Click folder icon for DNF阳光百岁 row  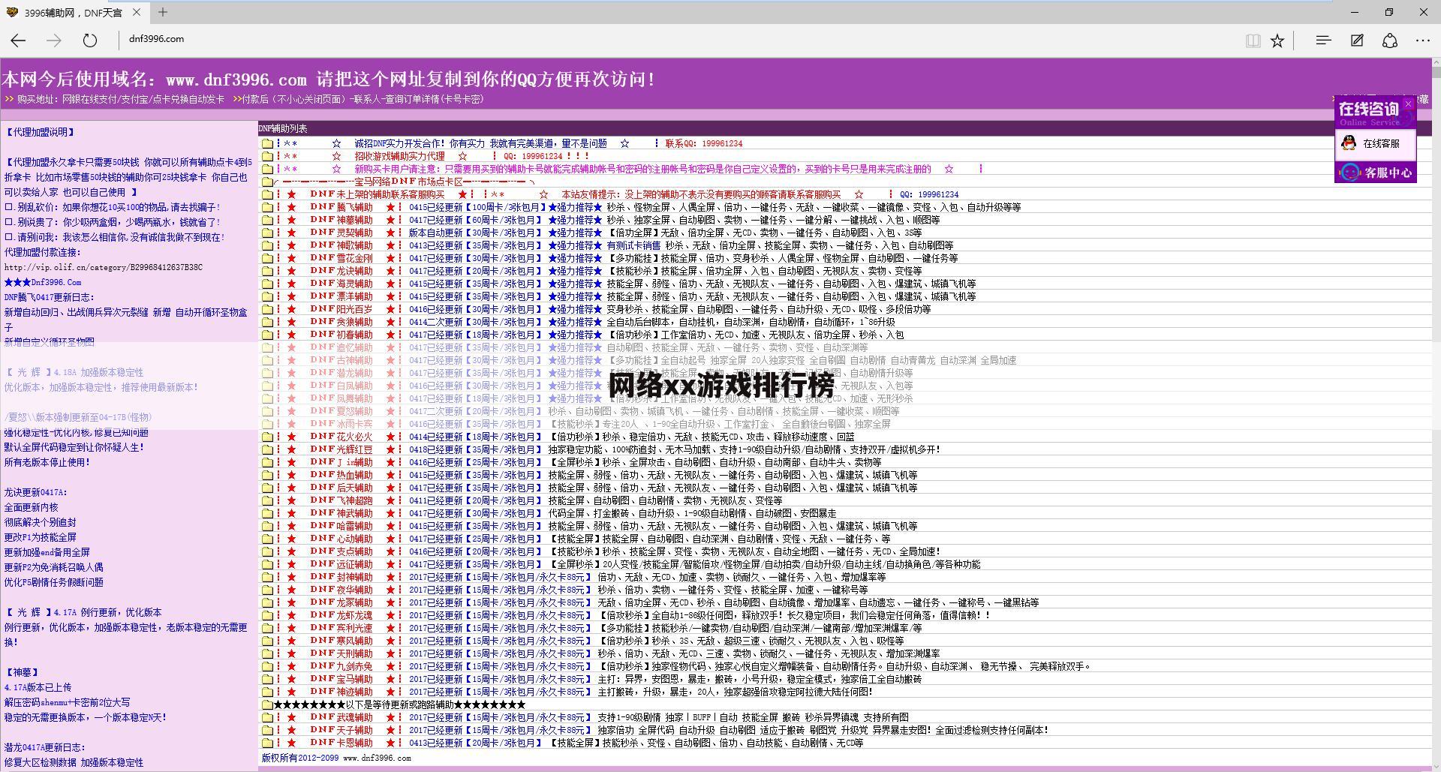(x=267, y=310)
